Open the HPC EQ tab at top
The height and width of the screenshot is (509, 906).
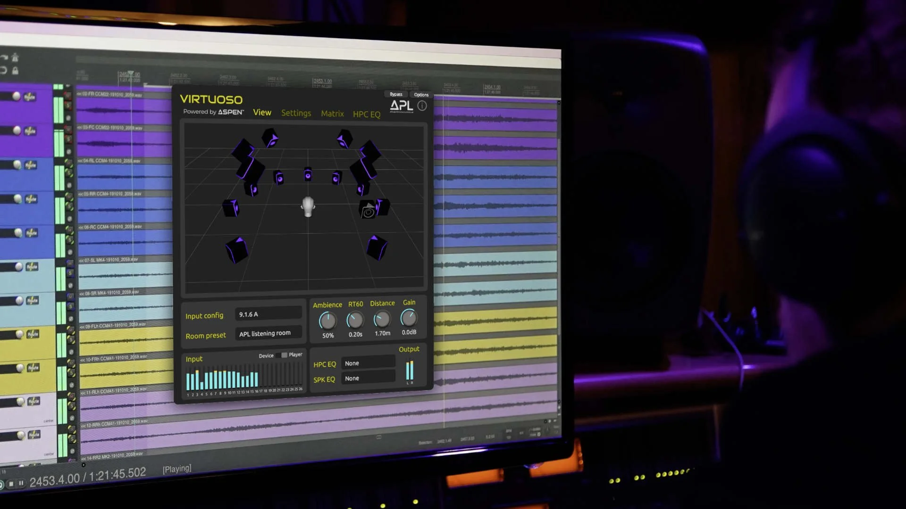click(366, 114)
